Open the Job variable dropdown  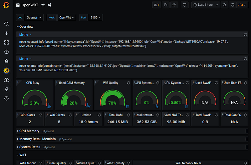34,17
